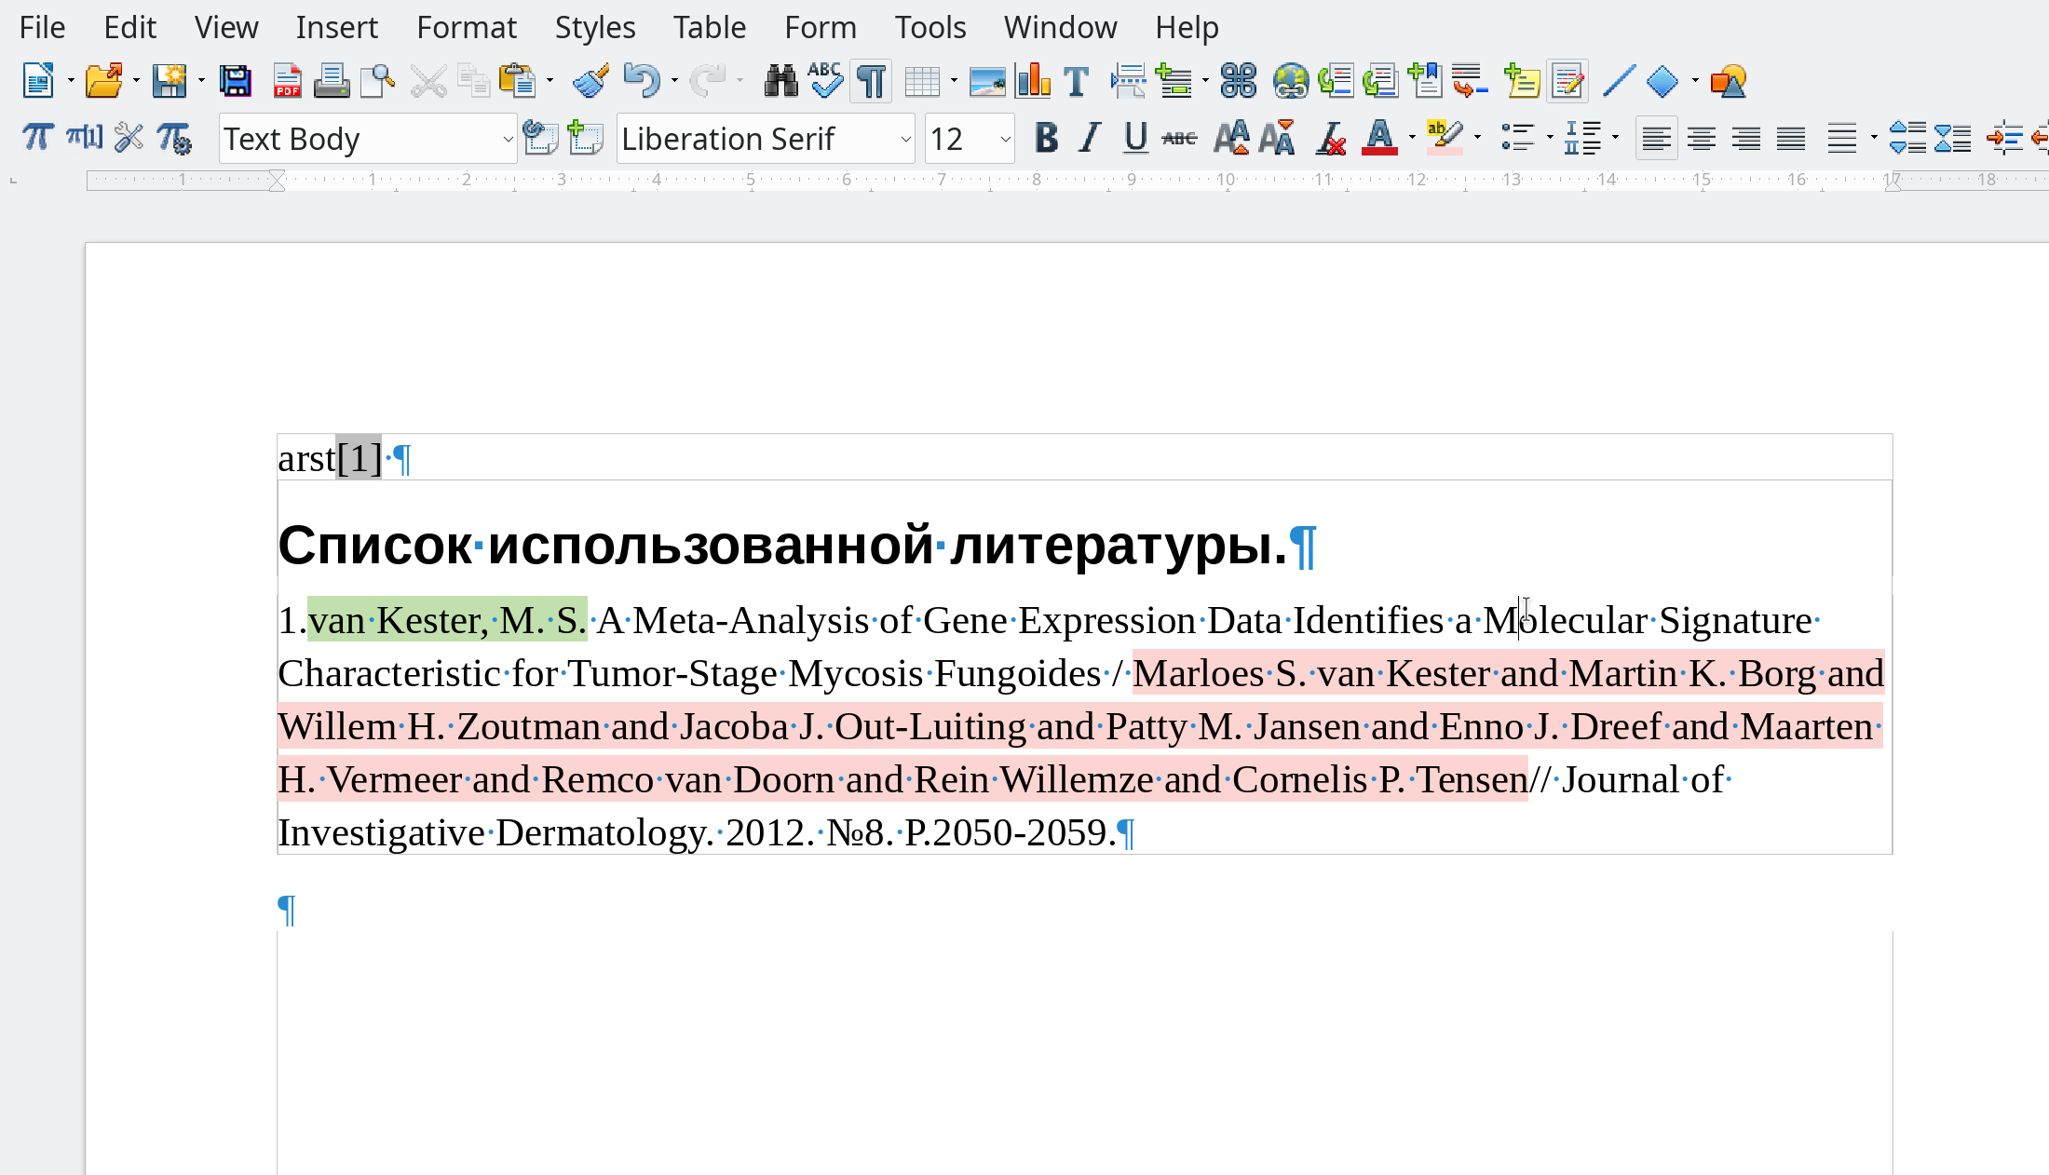The image size is (2049, 1175).
Task: Enable justified paragraph alignment
Action: 1790,139
